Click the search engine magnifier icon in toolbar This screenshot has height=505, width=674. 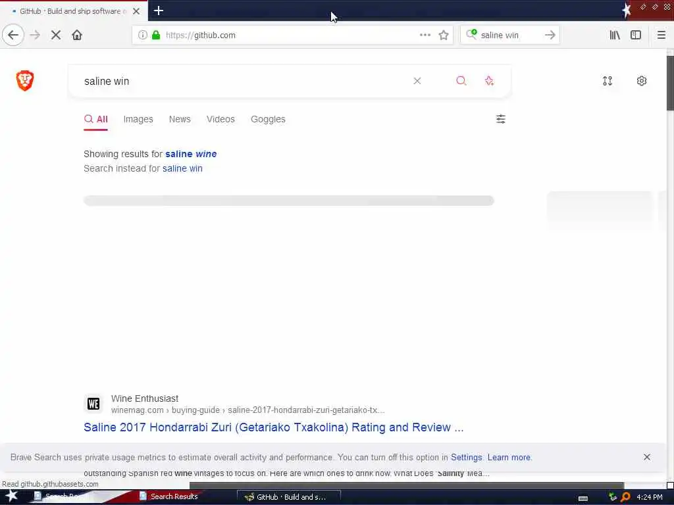(x=471, y=34)
